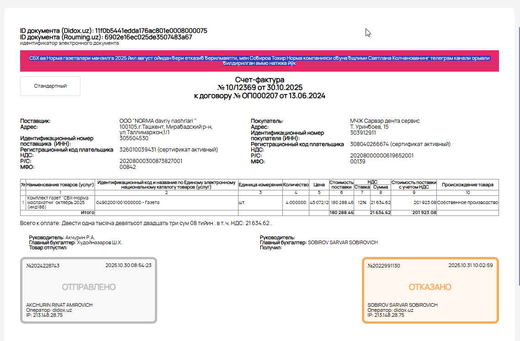Click the ОТКАЗАНО signature stamp text
This screenshot has height=341, width=520.
(x=430, y=287)
